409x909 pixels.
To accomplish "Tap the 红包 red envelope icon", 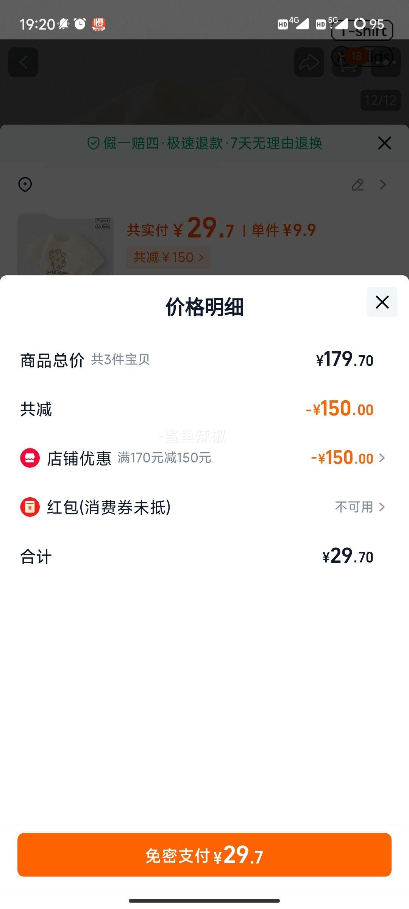I will point(30,507).
